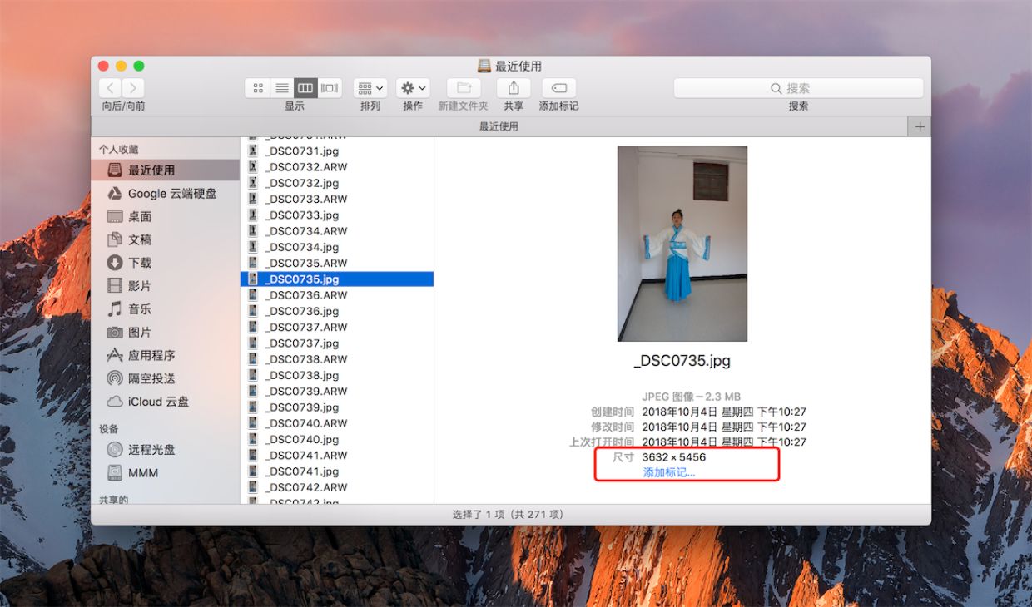The width and height of the screenshot is (1032, 607).
Task: Switch to list view
Action: 282,88
